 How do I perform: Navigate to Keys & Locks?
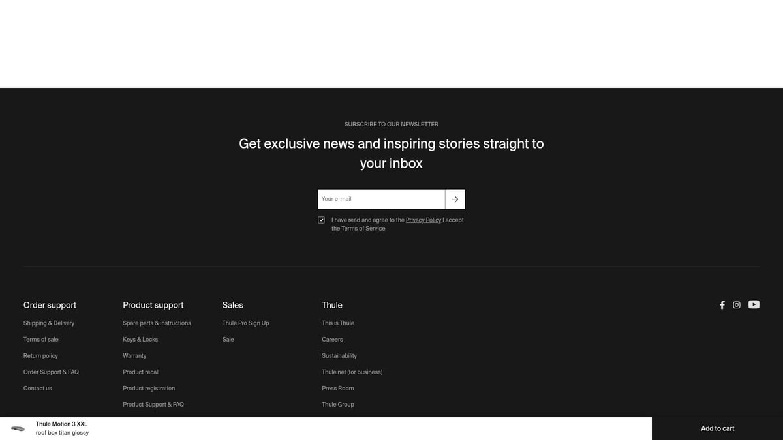[140, 340]
